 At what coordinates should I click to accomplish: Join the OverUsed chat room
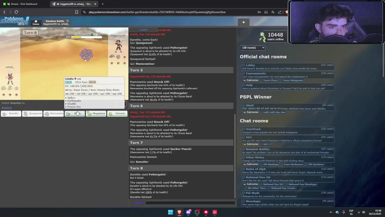(x=288, y=131)
